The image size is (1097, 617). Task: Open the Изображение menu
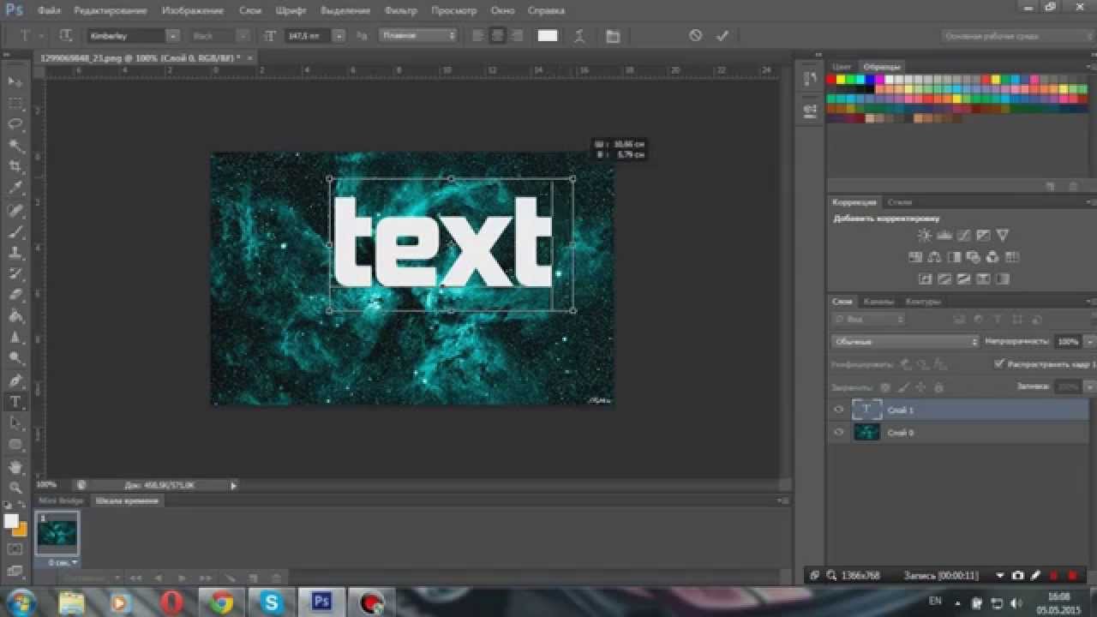point(193,11)
